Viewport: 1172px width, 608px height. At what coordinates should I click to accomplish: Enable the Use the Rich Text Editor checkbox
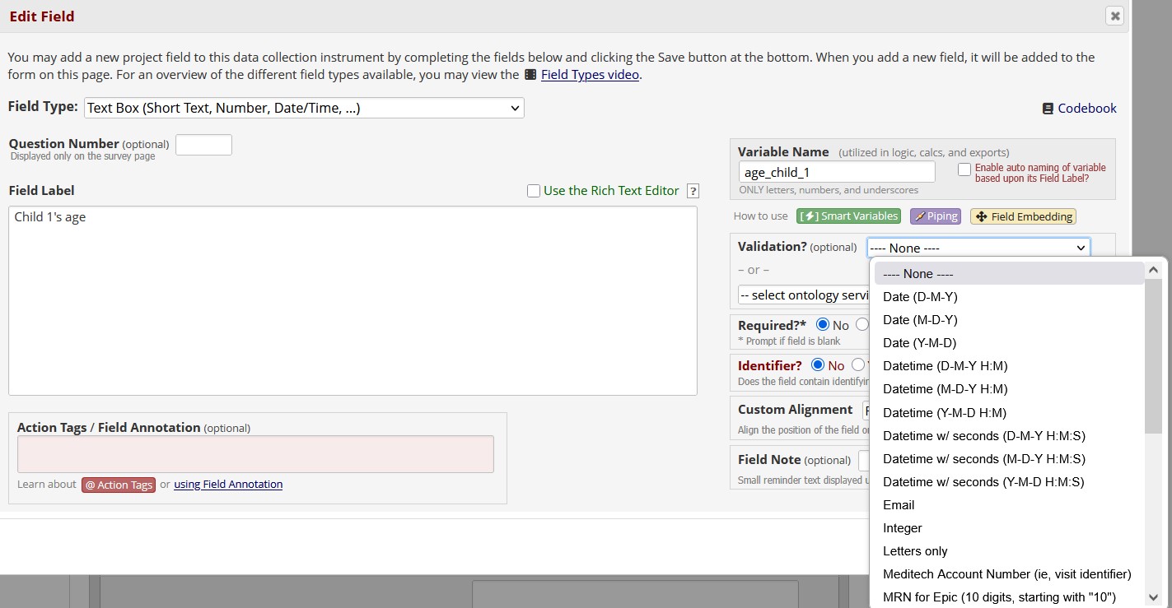(534, 190)
